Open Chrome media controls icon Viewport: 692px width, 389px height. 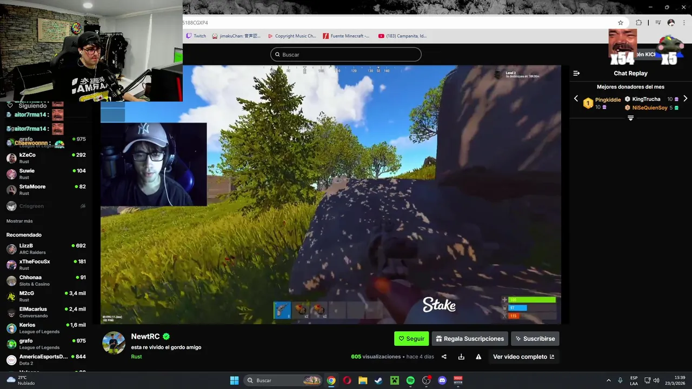click(658, 23)
